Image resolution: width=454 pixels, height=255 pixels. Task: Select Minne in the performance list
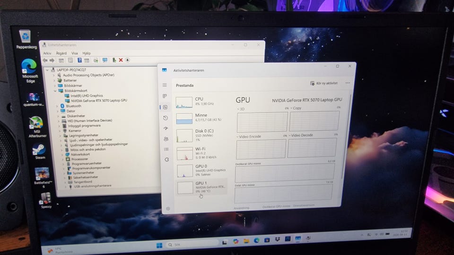(201, 118)
